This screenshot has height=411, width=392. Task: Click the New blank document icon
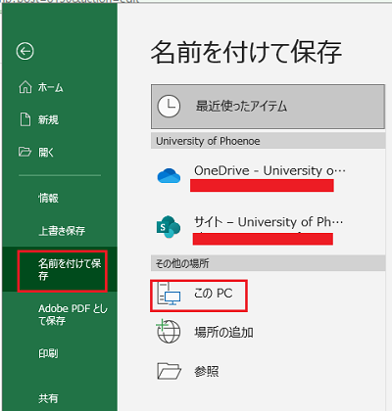click(x=25, y=119)
